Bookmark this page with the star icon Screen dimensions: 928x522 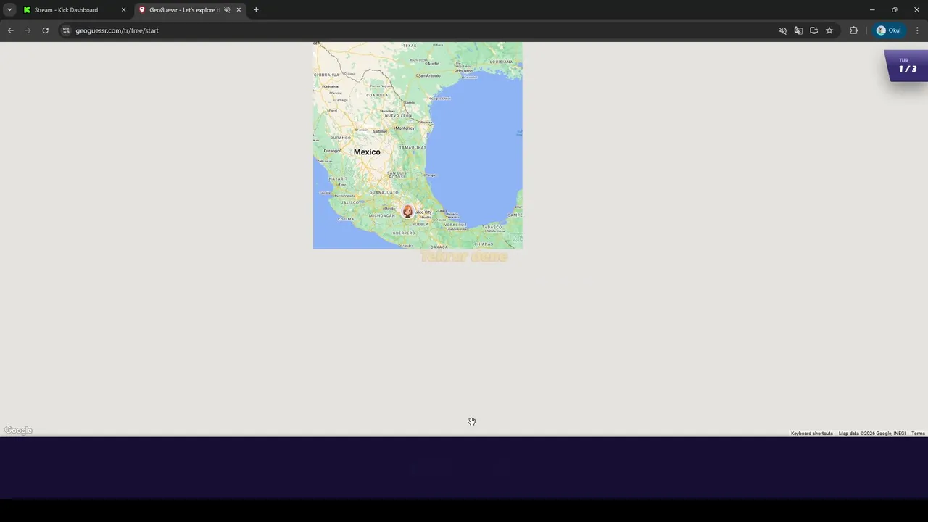(829, 30)
